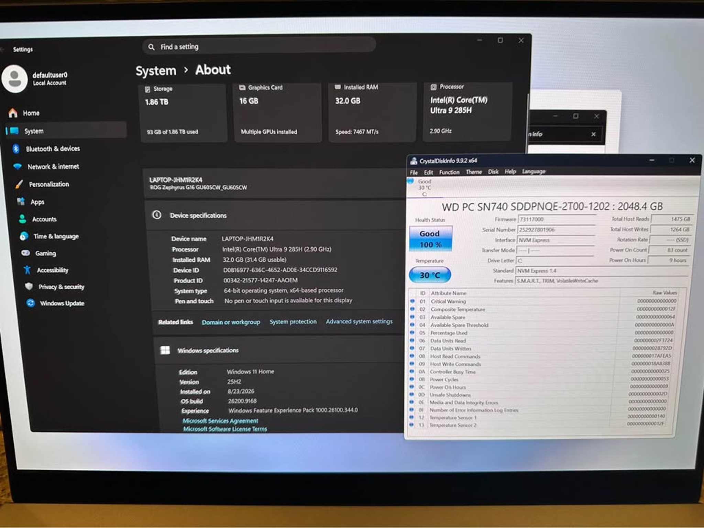Image resolution: width=704 pixels, height=528 pixels.
Task: Click the Standard NVM Express 1.4 field
Action: 602,271
